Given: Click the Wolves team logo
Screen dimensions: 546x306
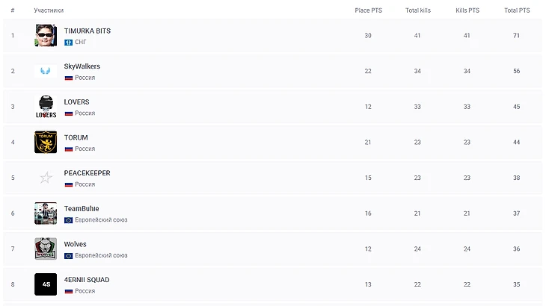Looking at the screenshot, I should (x=46, y=249).
